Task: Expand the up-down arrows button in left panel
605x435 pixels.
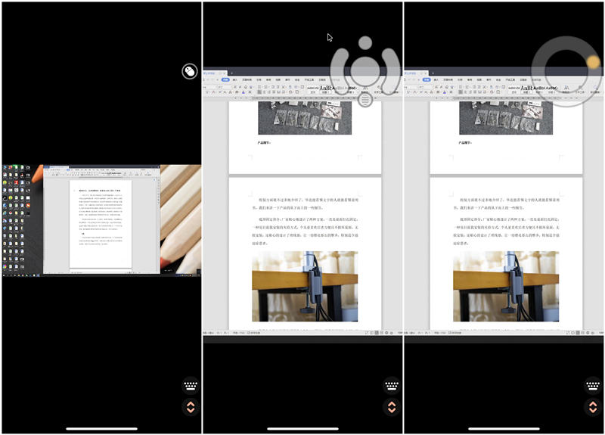Action: tap(190, 407)
